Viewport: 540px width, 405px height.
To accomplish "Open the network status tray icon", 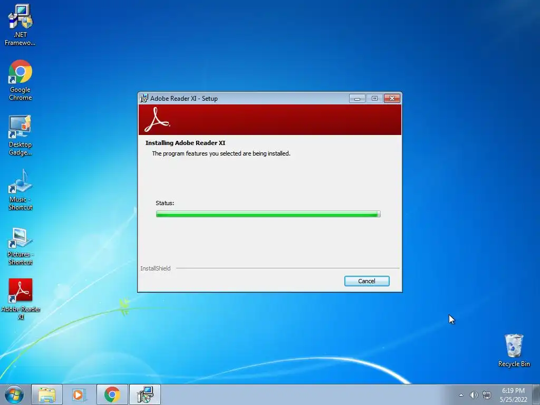I will [487, 395].
